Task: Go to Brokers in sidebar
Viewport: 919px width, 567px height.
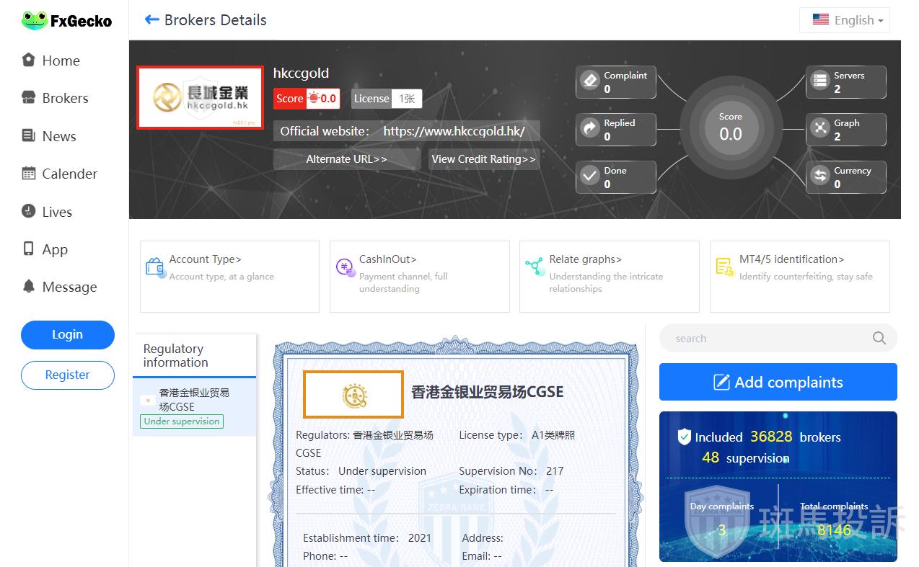Action: (65, 98)
